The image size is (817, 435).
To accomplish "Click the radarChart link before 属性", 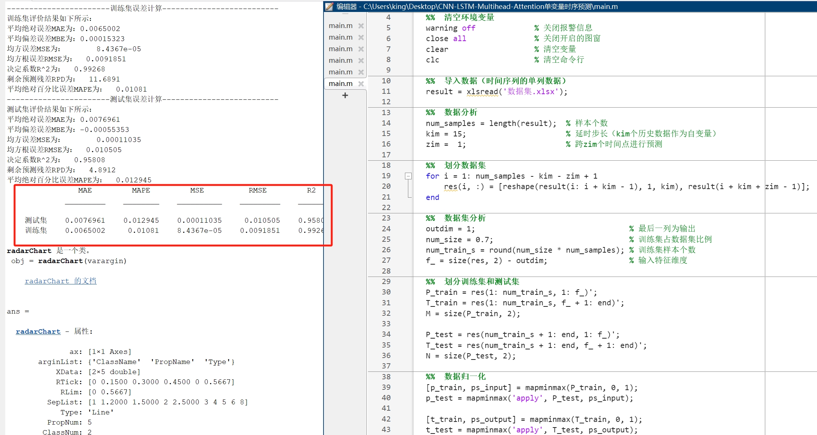I will pyautogui.click(x=38, y=331).
